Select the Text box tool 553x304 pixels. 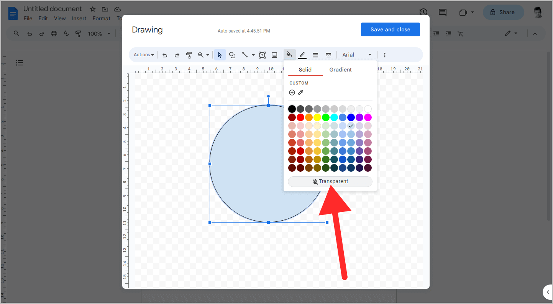[x=262, y=55]
